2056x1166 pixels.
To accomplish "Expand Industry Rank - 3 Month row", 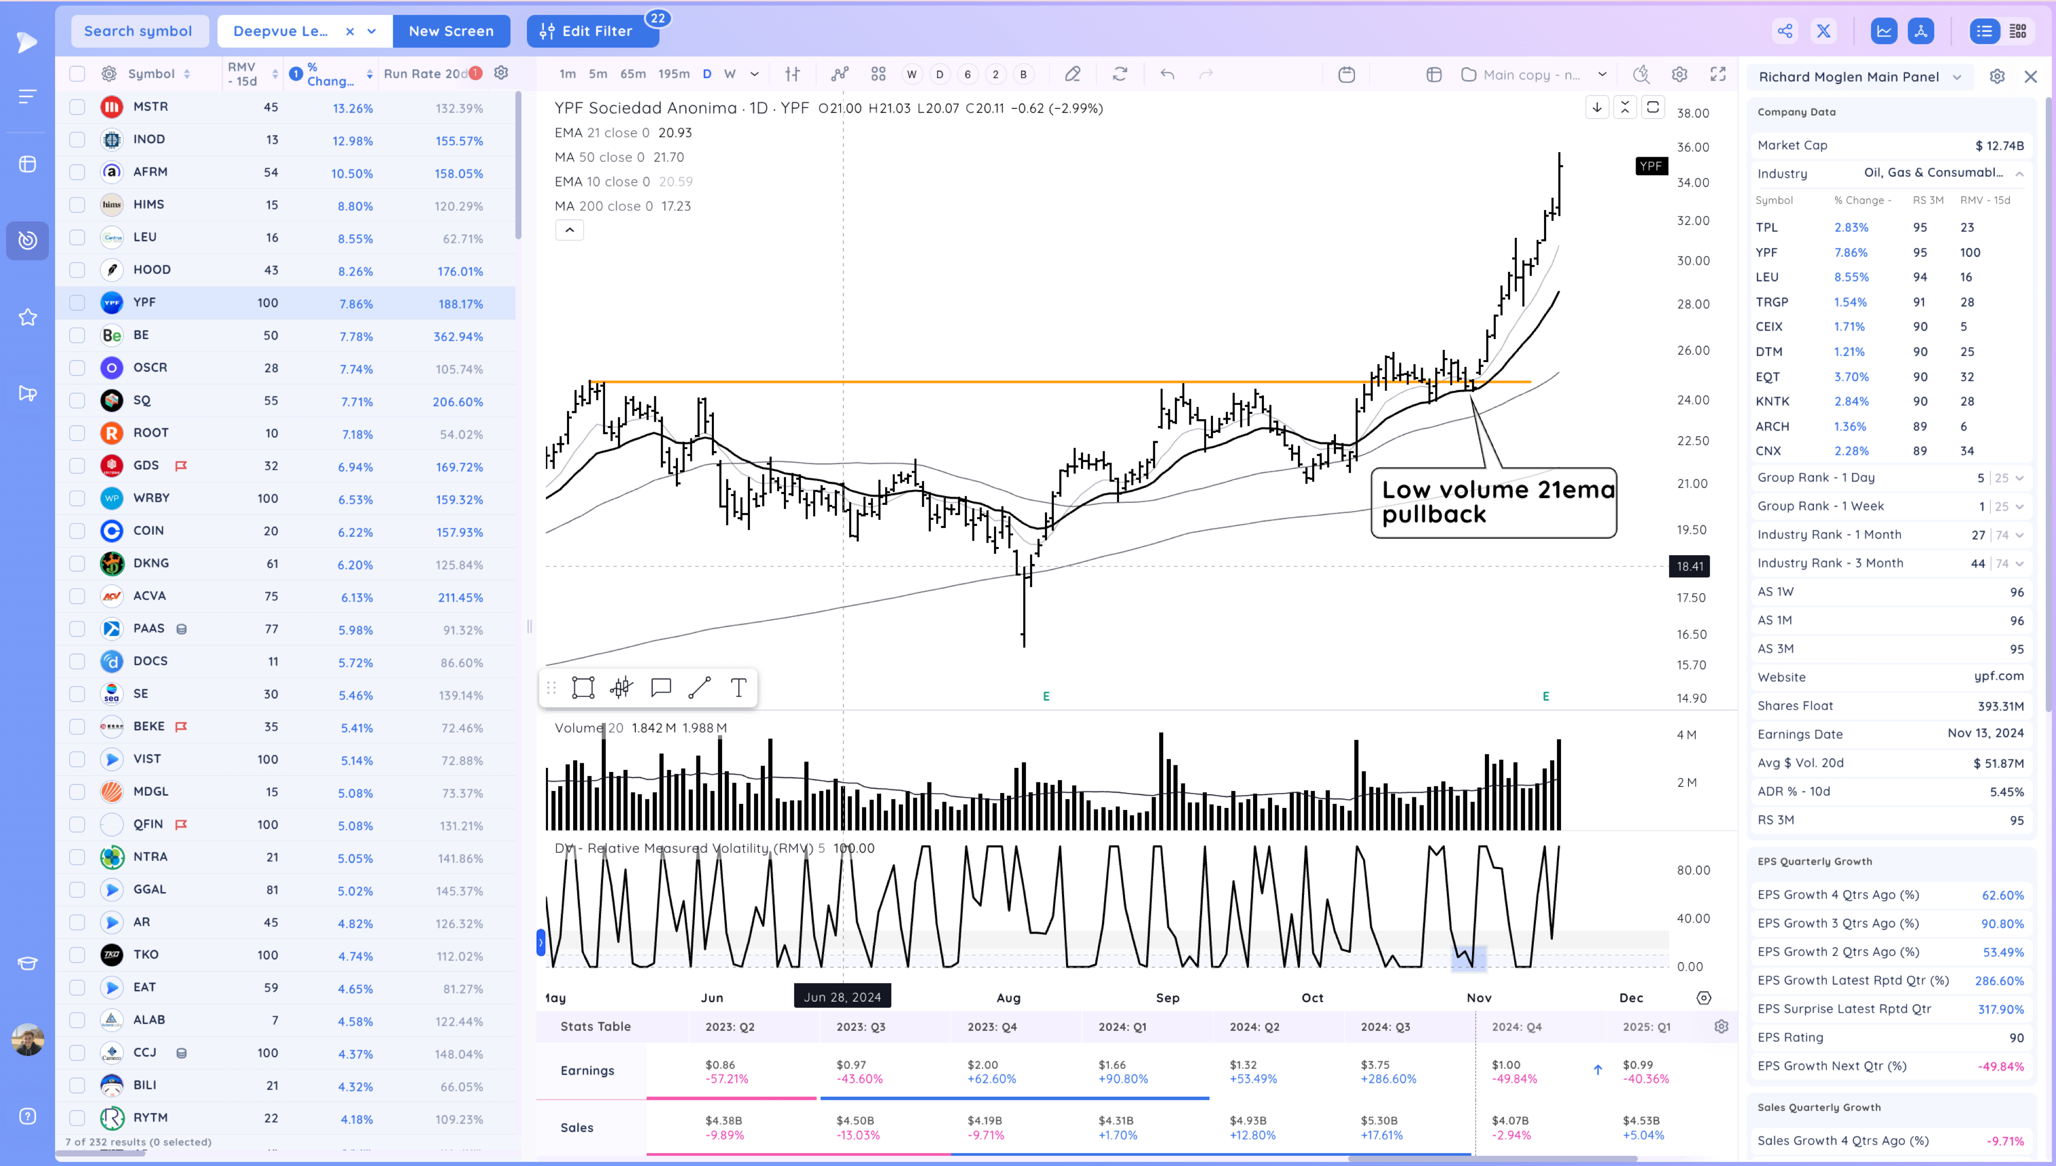I will [x=2019, y=564].
